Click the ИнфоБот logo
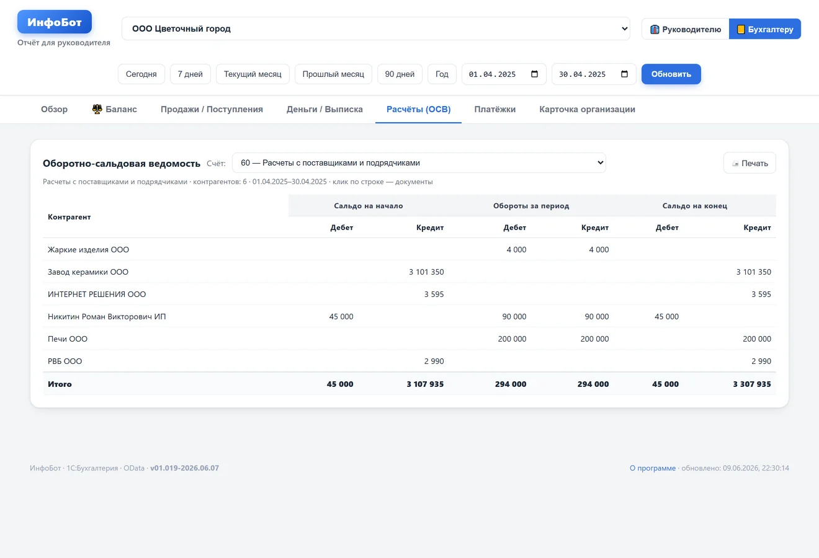The width and height of the screenshot is (819, 558). click(55, 22)
